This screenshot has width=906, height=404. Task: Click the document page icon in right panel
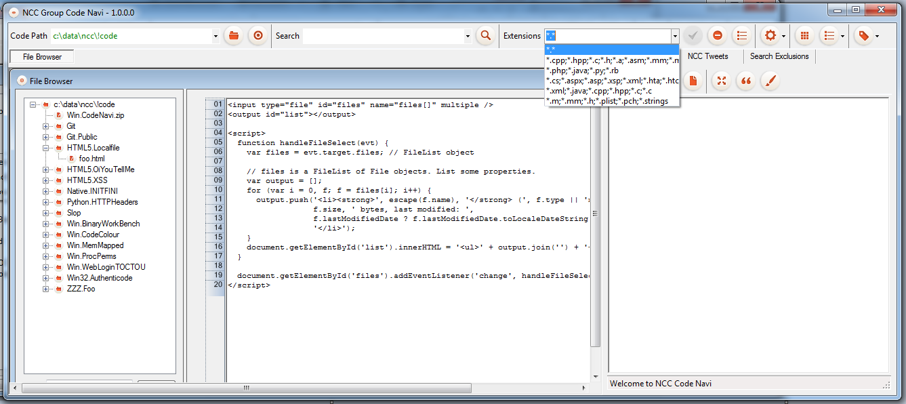[x=693, y=81]
